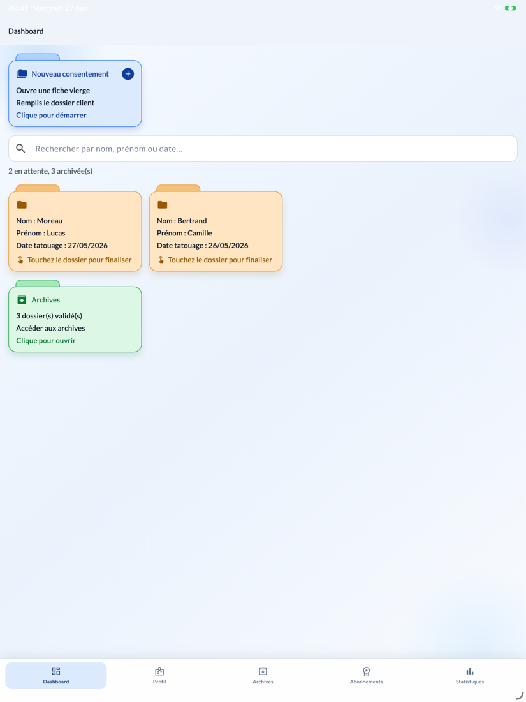
Task: Tap 'Touchez le dossier pour finaliser' for Moreau
Action: point(80,260)
